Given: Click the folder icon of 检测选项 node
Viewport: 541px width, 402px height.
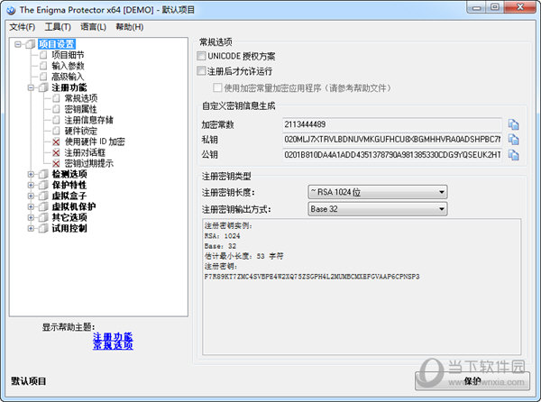Looking at the screenshot, I should click(x=43, y=174).
